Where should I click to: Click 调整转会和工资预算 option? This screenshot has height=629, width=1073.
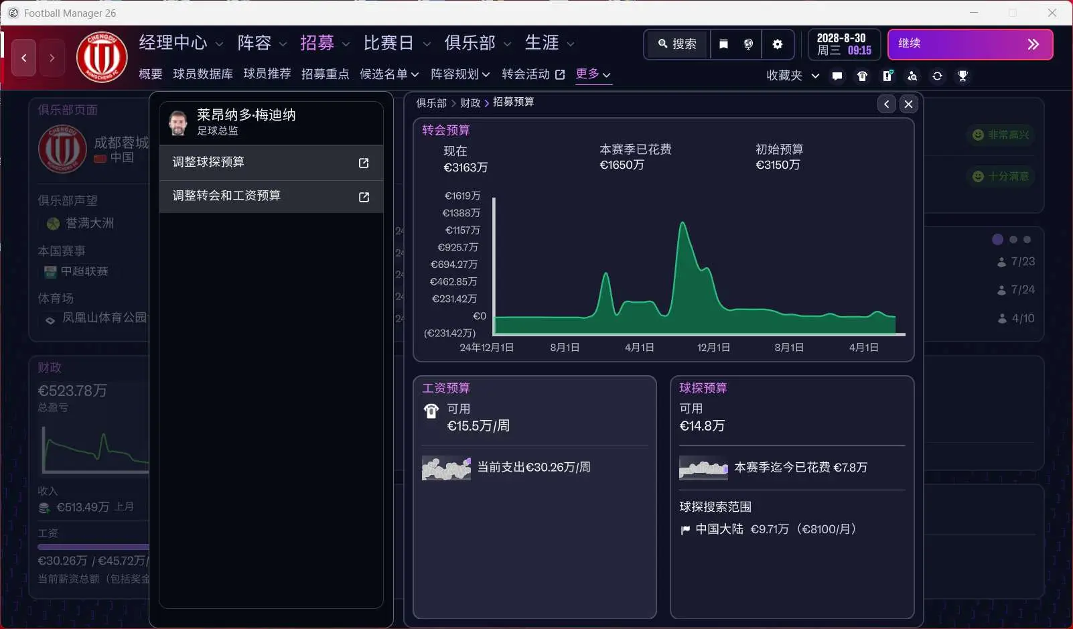click(271, 196)
